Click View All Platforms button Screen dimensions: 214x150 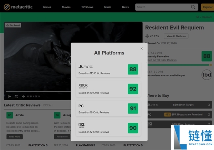click(x=176, y=36)
